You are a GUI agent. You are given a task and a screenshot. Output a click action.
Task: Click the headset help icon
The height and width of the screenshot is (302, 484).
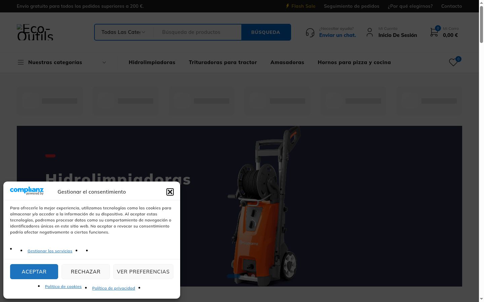pos(310,33)
